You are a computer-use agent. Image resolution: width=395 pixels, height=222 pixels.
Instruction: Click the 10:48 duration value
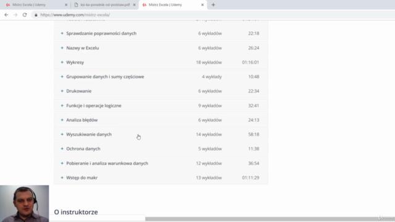[254, 76]
